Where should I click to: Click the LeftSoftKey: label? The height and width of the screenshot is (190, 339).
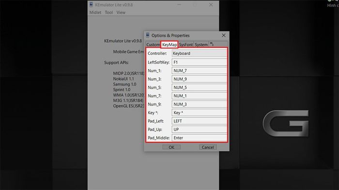point(158,62)
